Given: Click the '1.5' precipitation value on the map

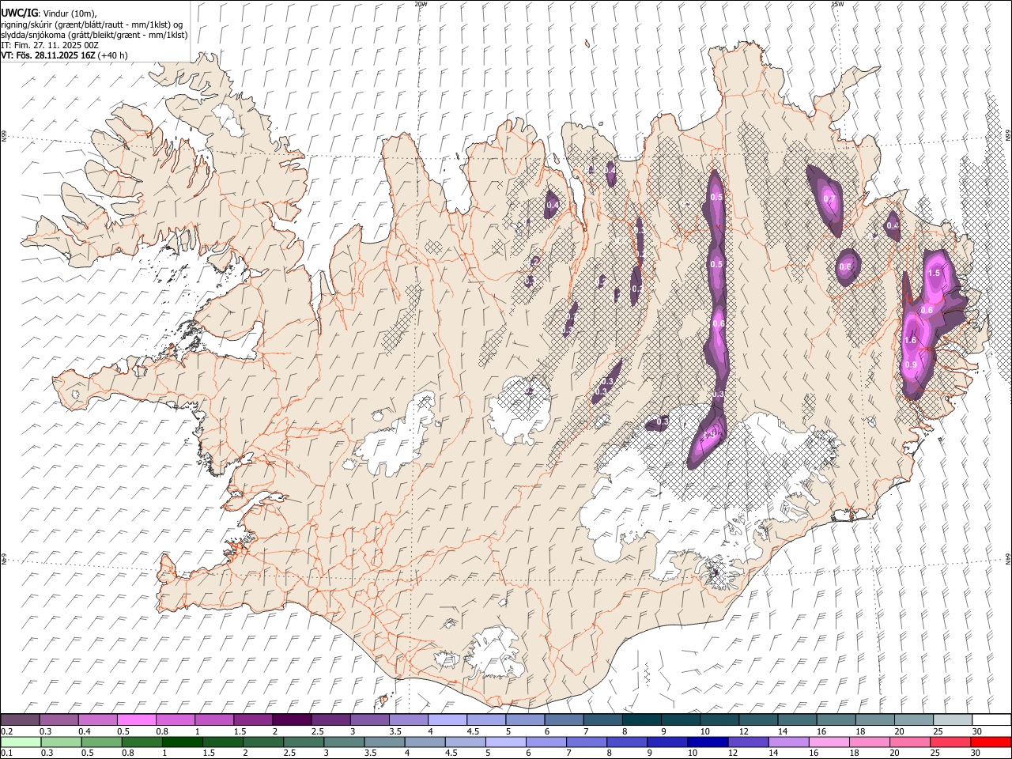Looking at the screenshot, I should (934, 273).
